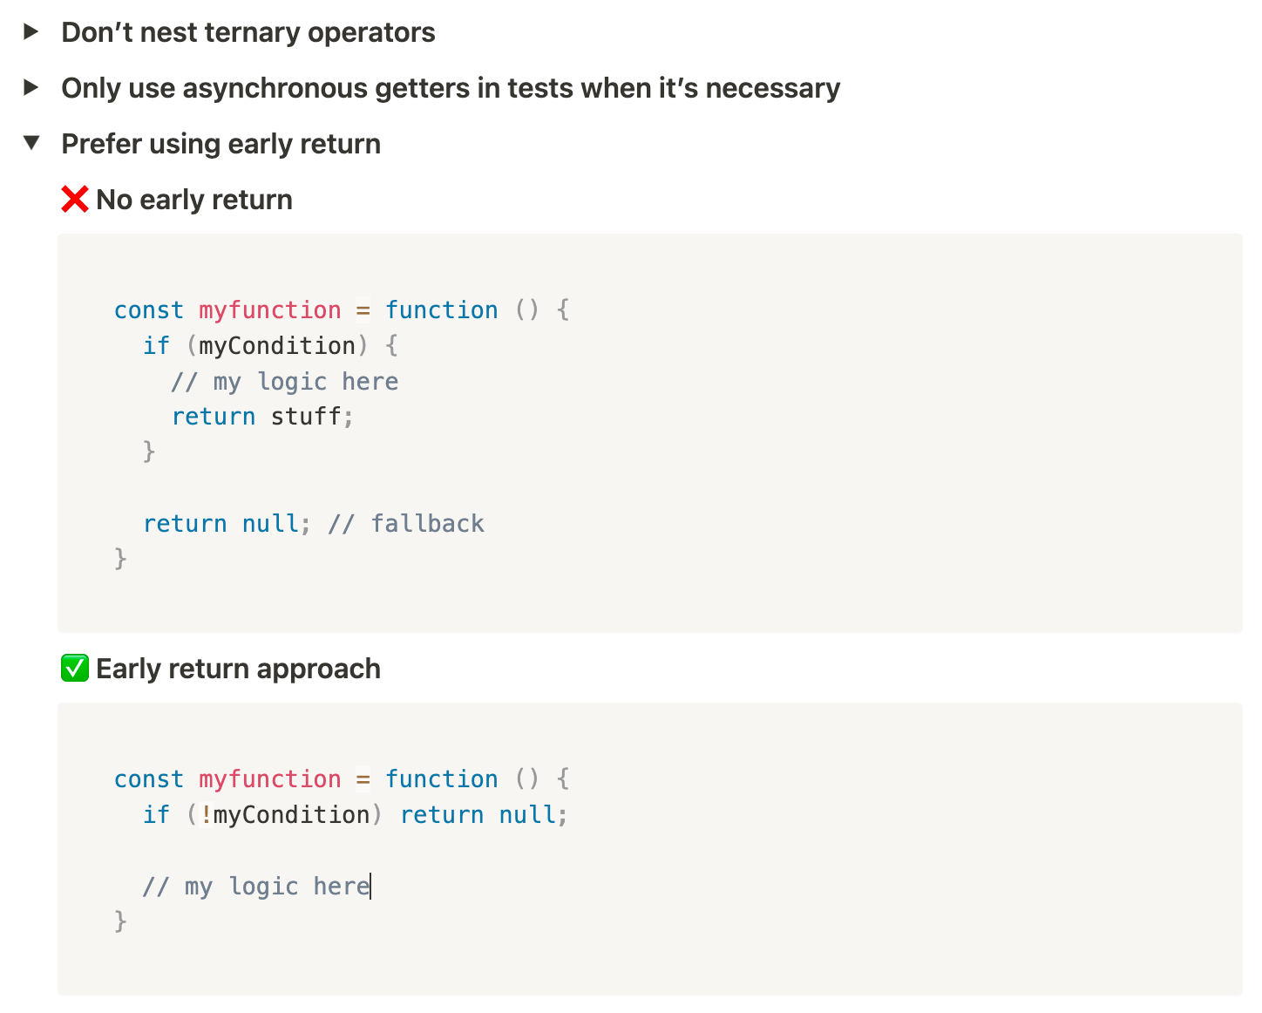
Task: Click "myfunction" in the second code block
Action: point(270,779)
